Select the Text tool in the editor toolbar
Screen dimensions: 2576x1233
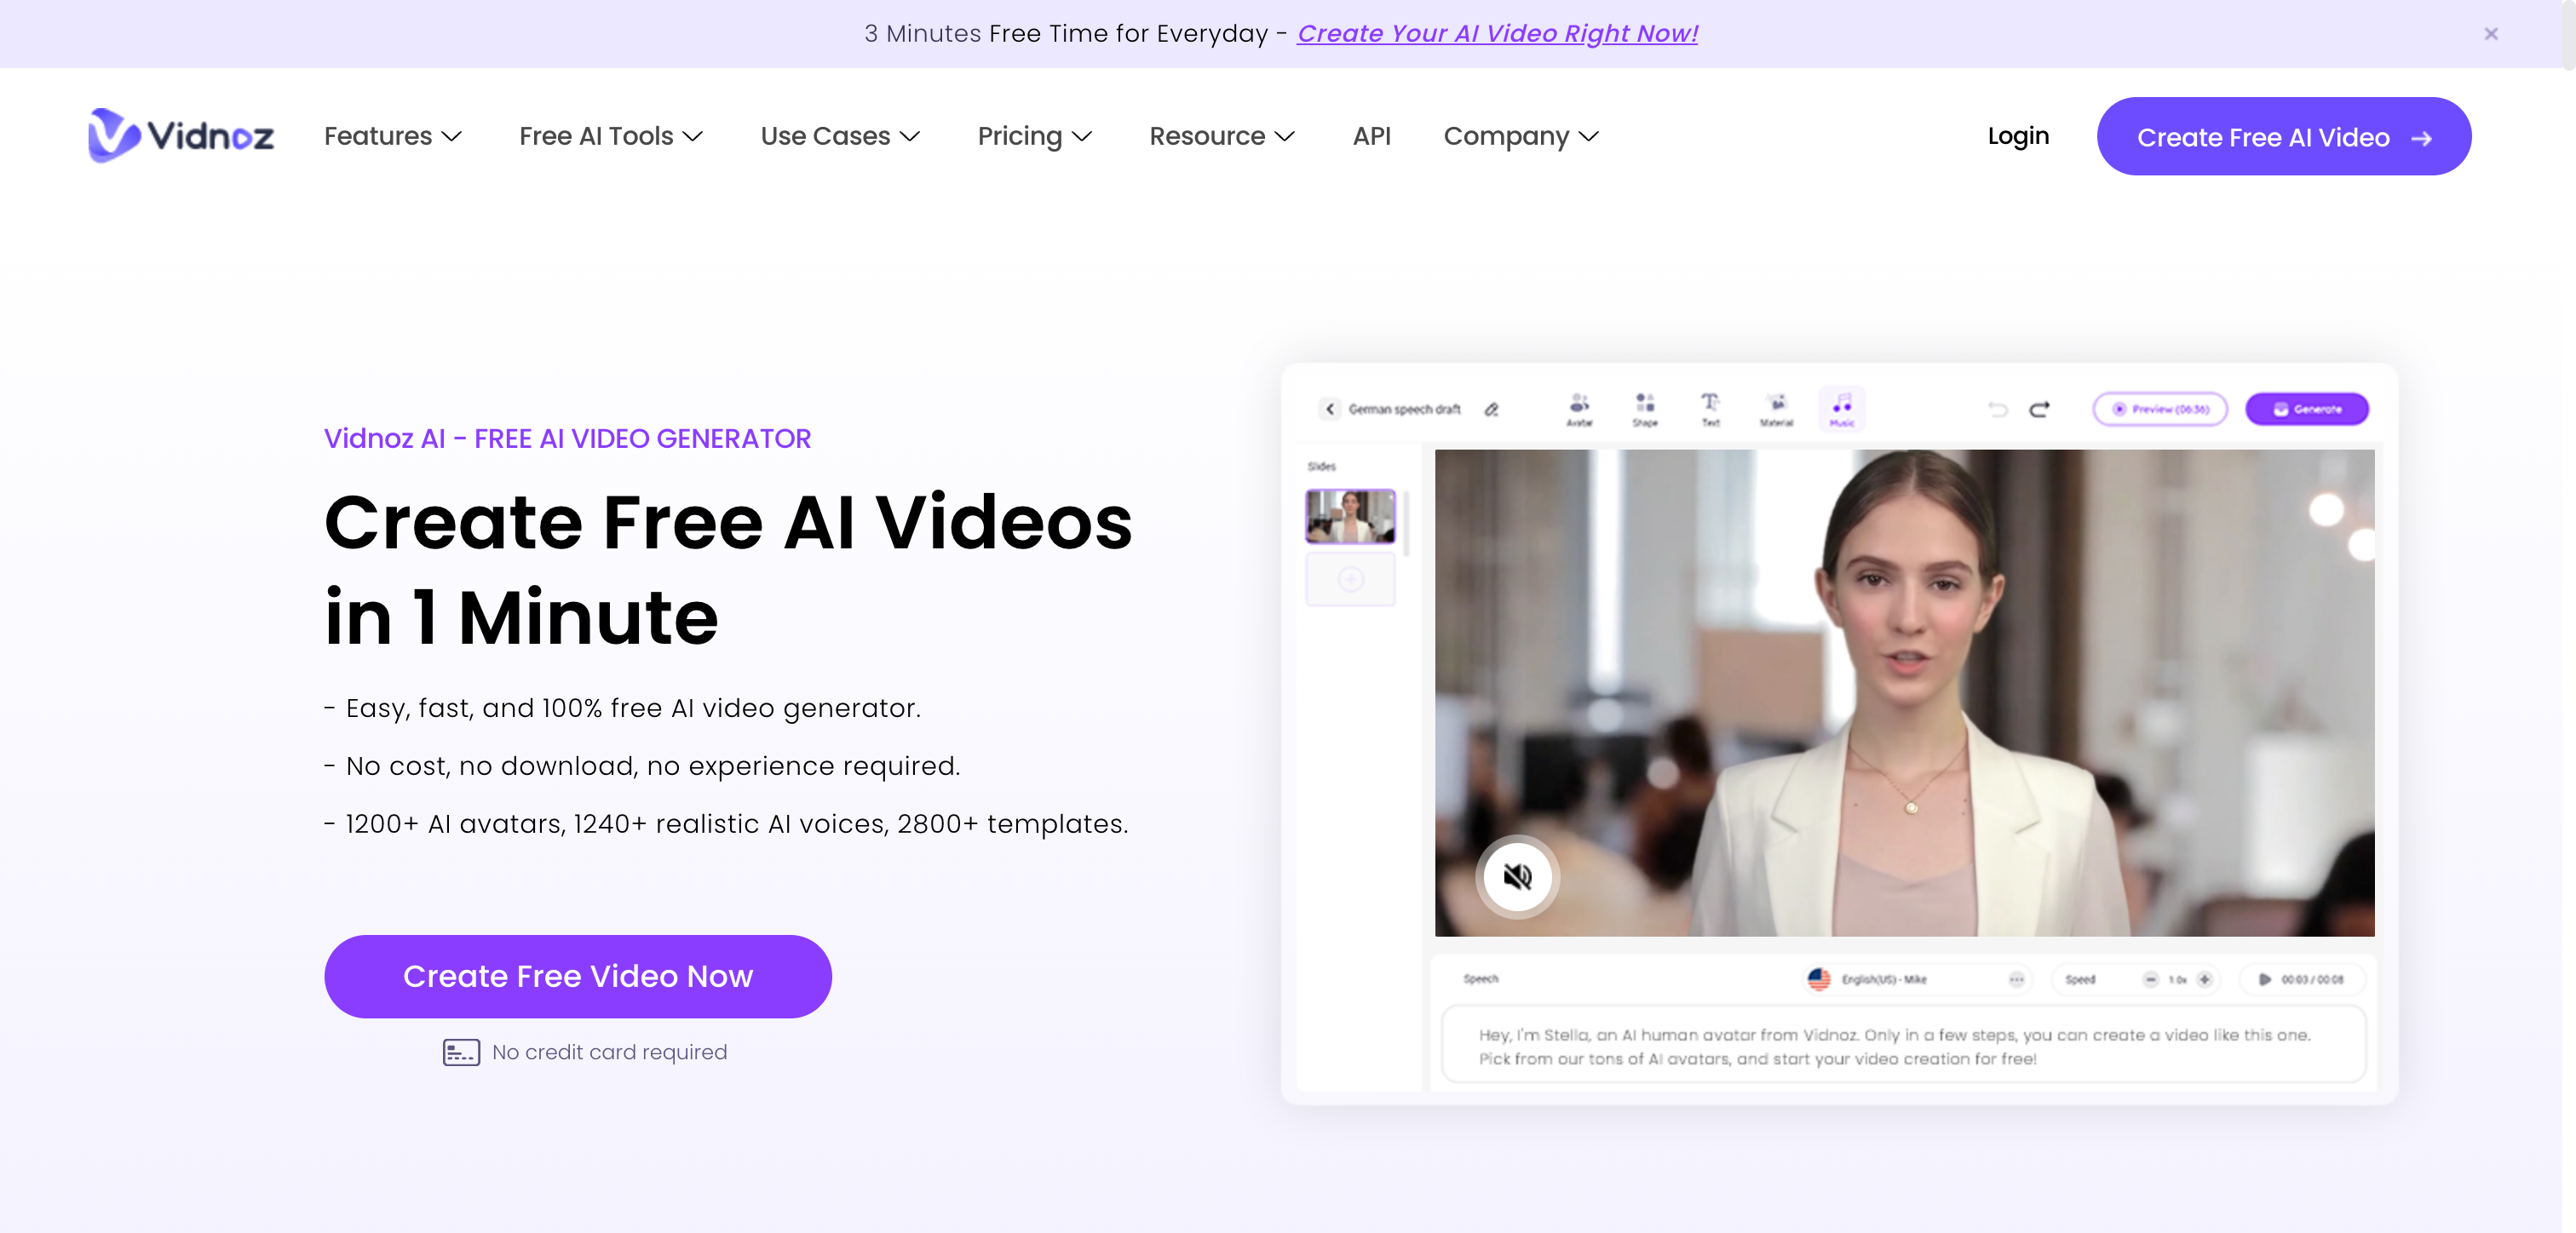click(x=1711, y=409)
